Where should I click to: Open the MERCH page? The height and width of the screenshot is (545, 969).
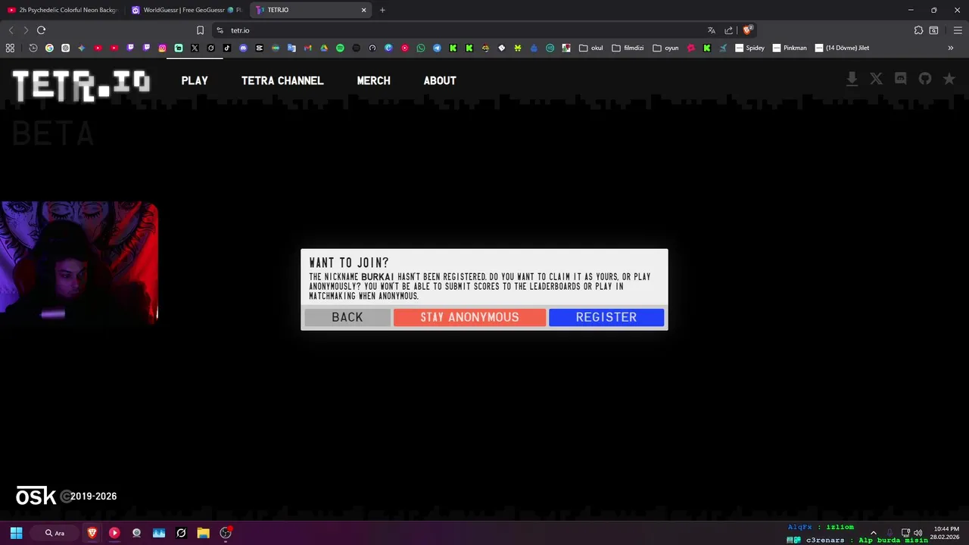(x=374, y=80)
